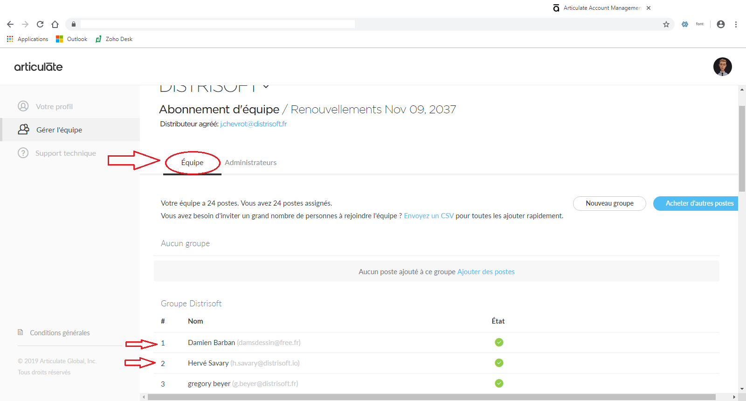
Task: Open the Zoho Desk bookmark
Action: tap(114, 39)
